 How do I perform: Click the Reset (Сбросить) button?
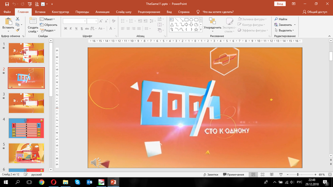point(49,25)
